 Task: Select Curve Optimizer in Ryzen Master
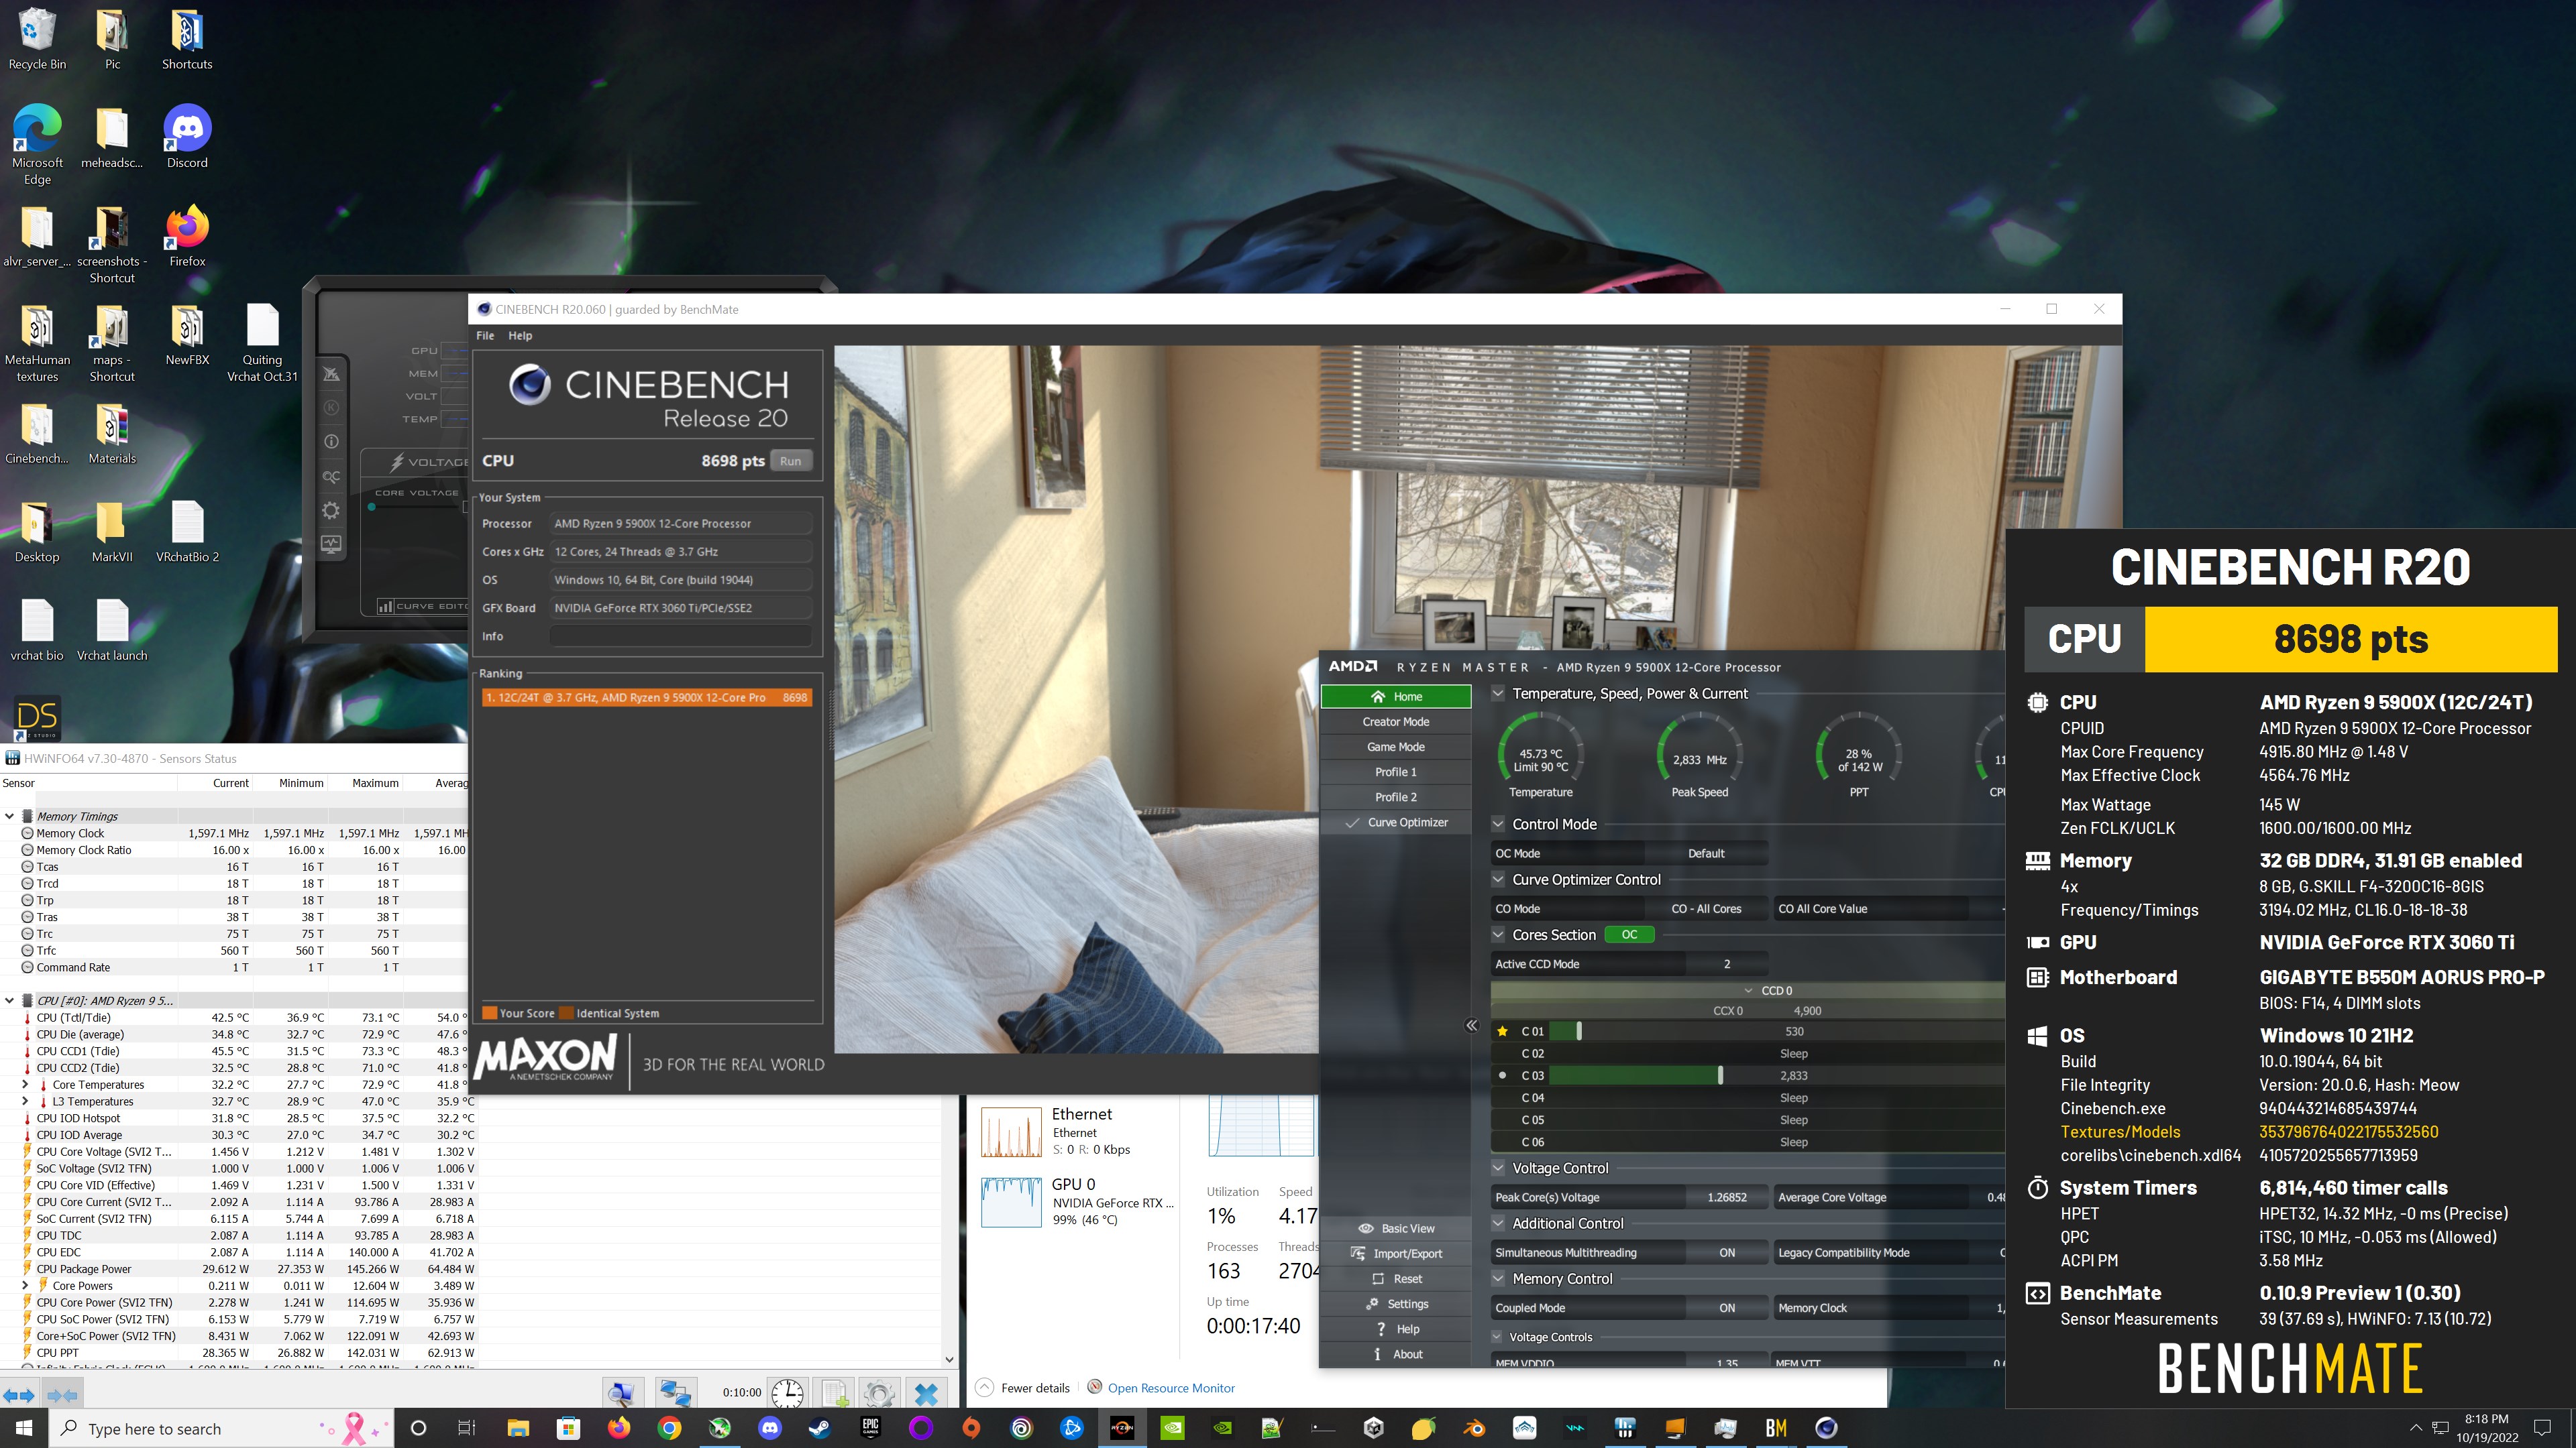[x=1396, y=823]
